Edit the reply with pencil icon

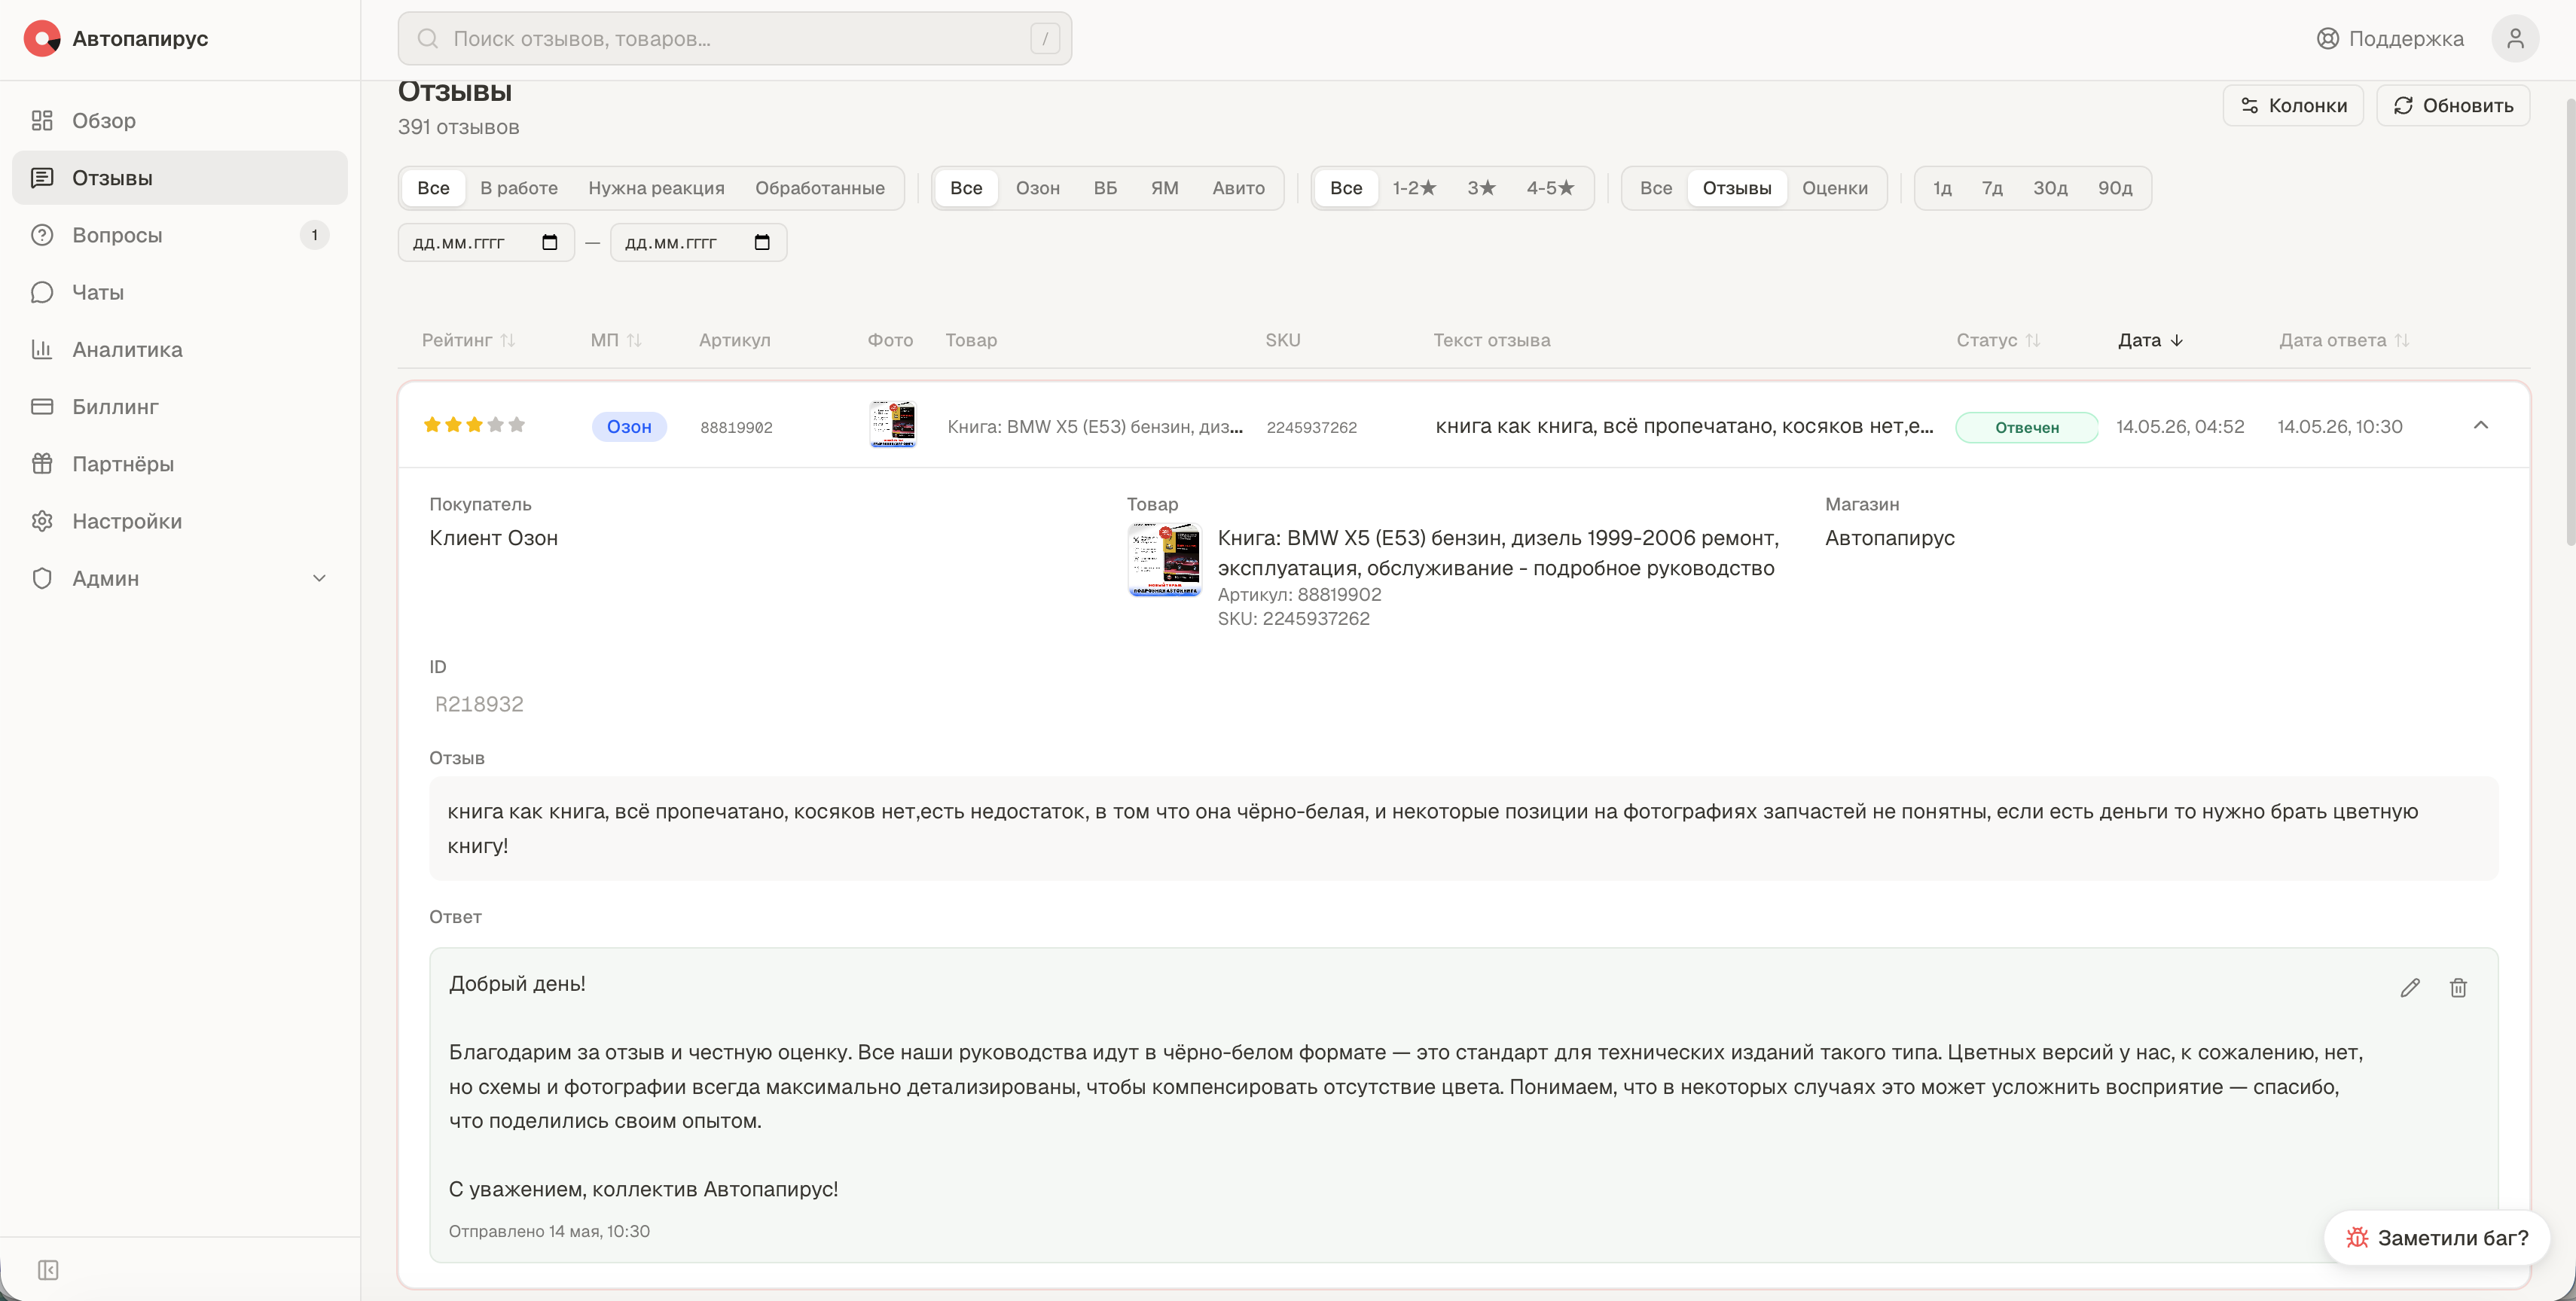tap(2410, 987)
